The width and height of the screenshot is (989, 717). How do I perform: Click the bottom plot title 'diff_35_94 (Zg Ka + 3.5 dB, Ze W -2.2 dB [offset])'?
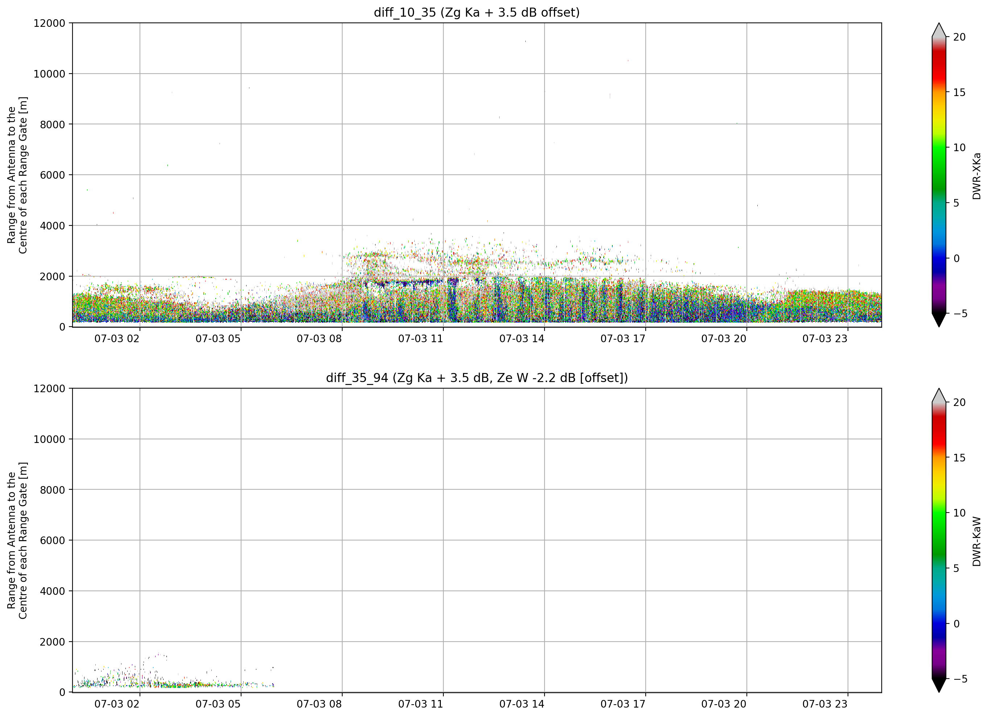[477, 378]
